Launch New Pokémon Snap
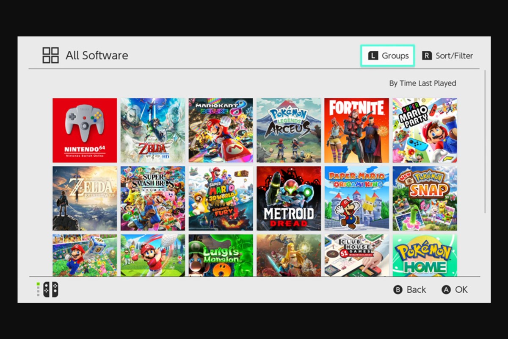Viewport: 508px width, 339px height. pyautogui.click(x=425, y=198)
